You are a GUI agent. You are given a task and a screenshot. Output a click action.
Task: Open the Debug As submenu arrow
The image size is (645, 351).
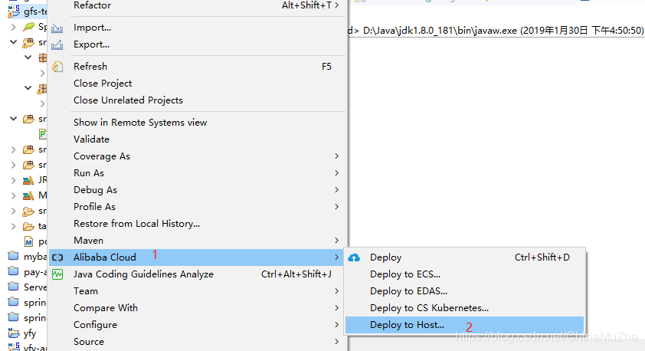336,190
